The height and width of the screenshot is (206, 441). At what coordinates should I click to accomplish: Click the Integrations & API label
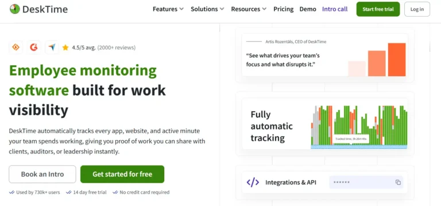(291, 183)
